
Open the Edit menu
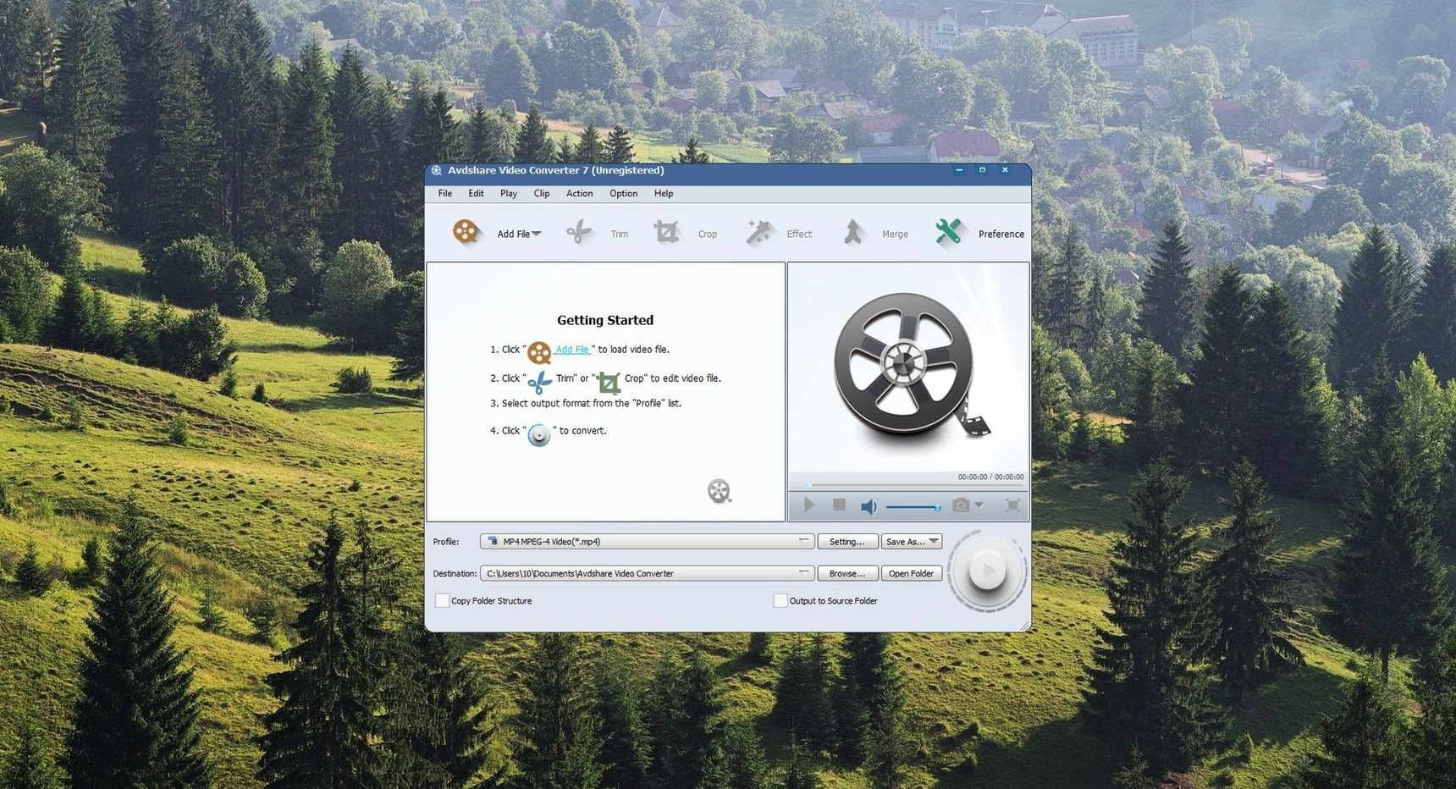(477, 193)
